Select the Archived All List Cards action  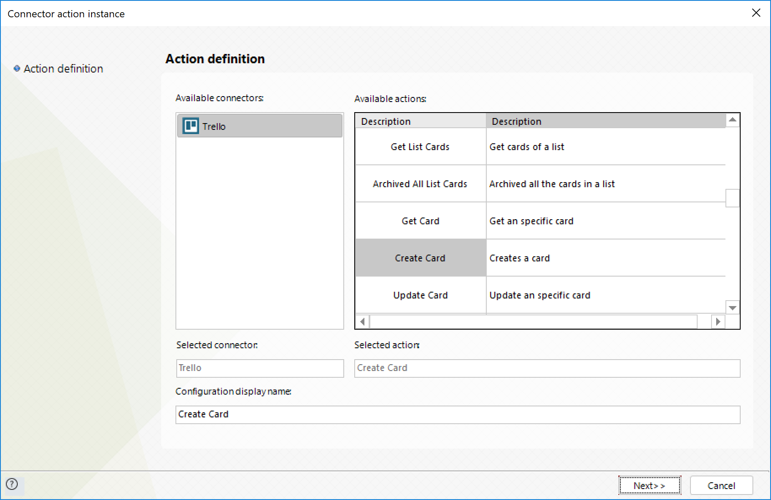point(421,184)
